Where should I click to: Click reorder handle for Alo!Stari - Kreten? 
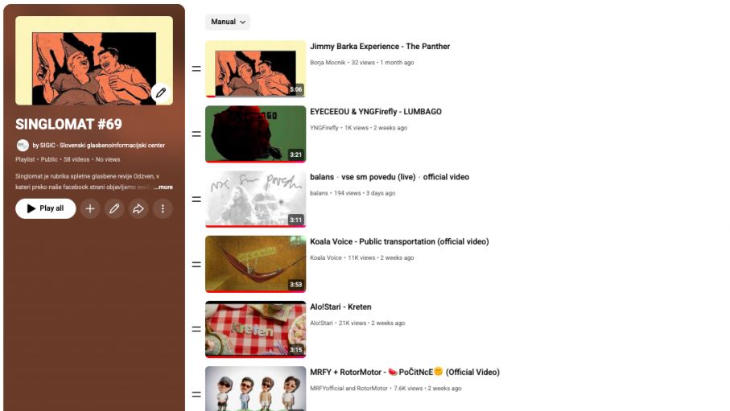tap(196, 329)
